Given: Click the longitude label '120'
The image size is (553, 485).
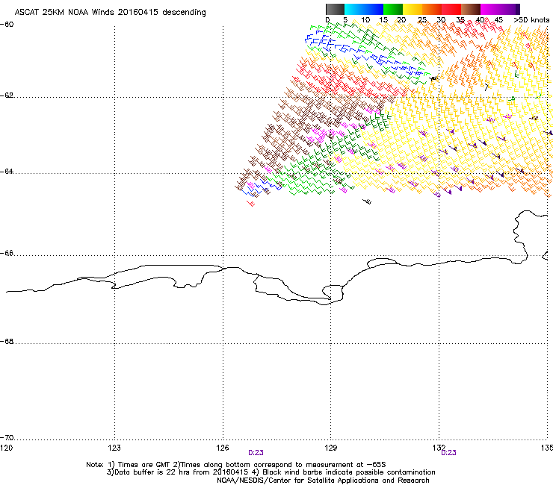Looking at the screenshot, I should click(6, 448).
